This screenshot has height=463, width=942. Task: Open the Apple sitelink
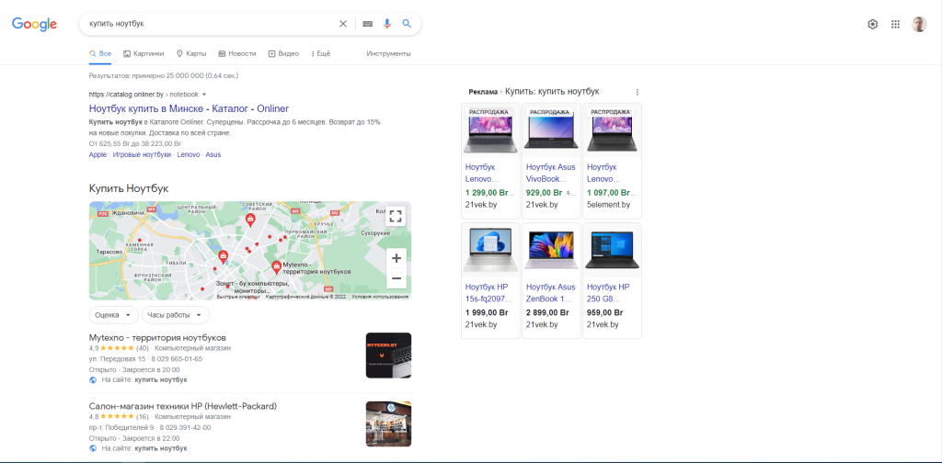[98, 154]
